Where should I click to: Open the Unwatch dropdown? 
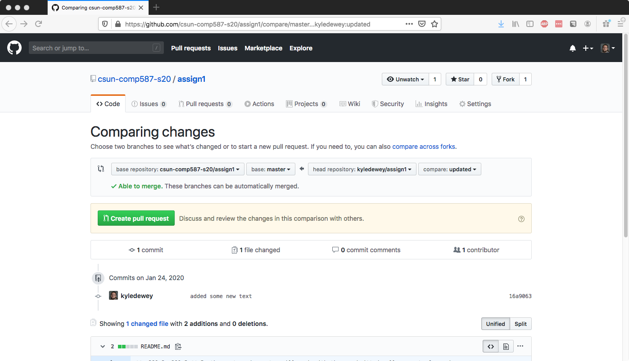406,79
